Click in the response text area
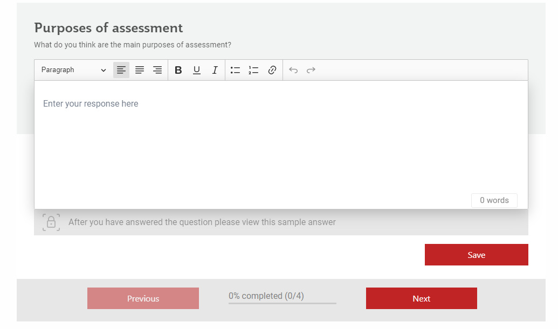 [280, 140]
